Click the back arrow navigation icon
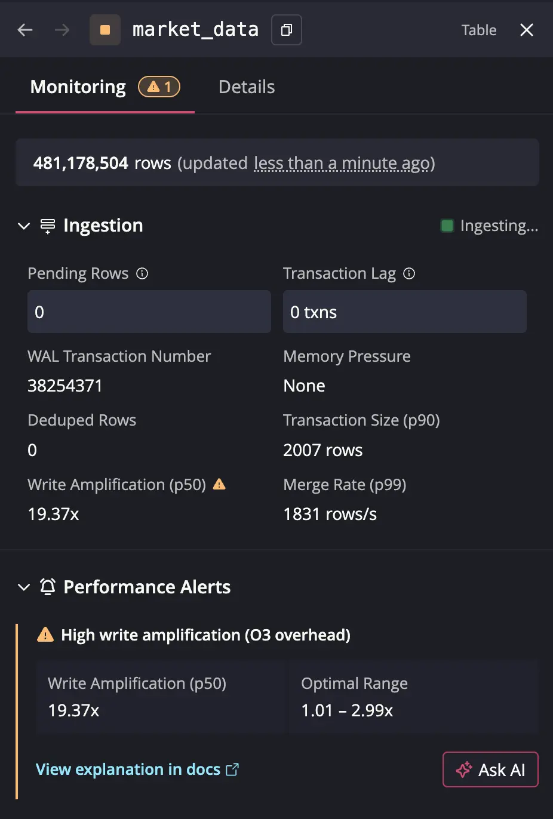 (25, 30)
